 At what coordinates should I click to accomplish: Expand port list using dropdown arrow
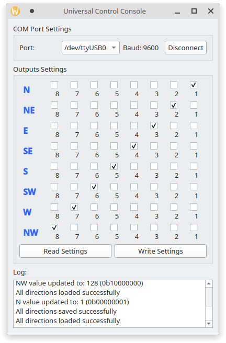click(114, 48)
